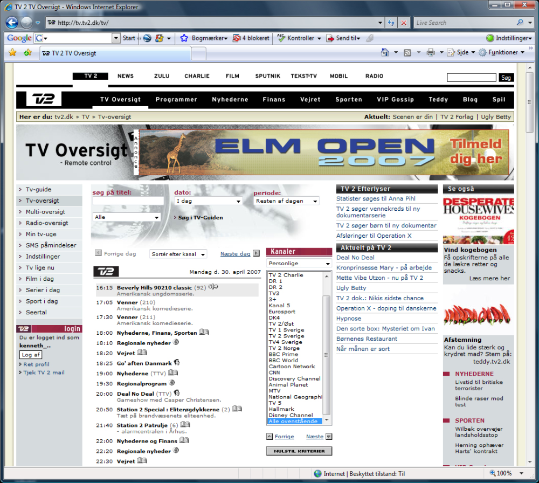
Task: Click the Ret profil link
Action: coord(36,364)
